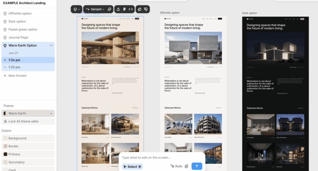The image size is (318, 171).
Task: Open the device preview dropdown in the toolbar
Action: (76, 9)
